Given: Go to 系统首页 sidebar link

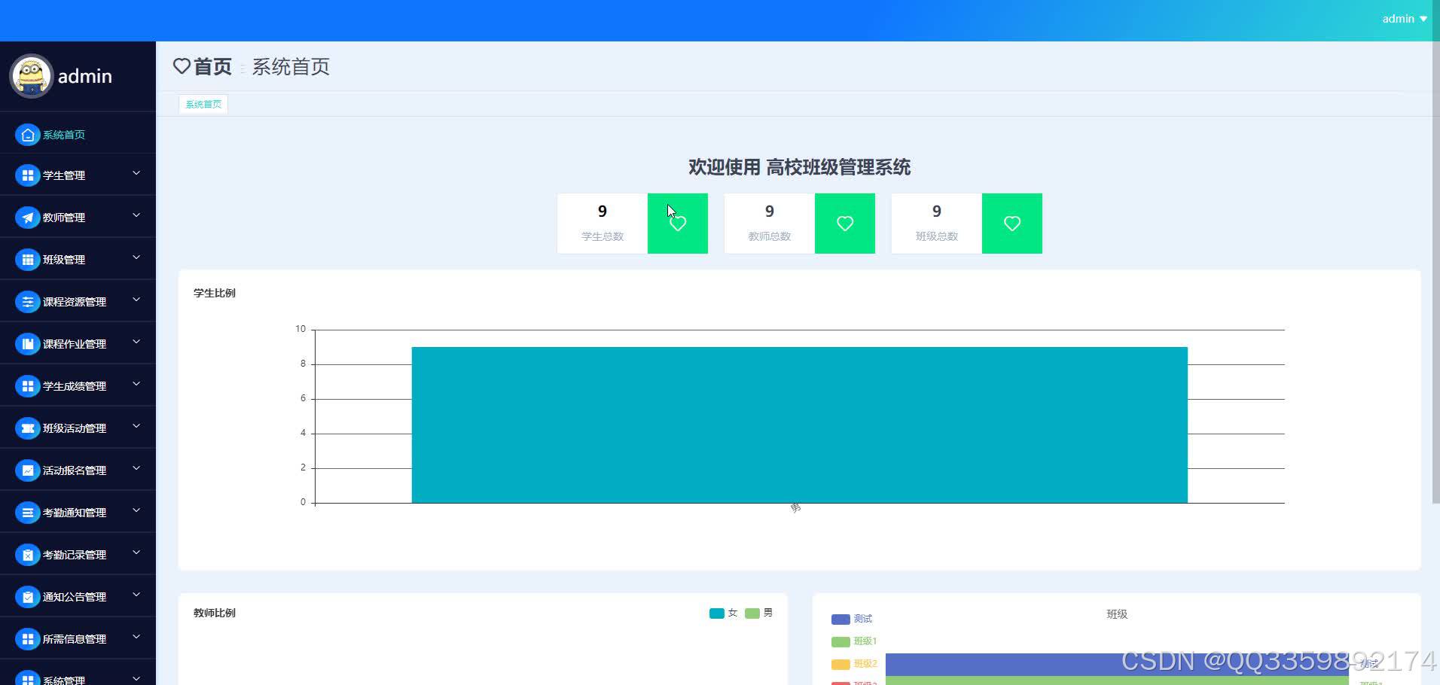Looking at the screenshot, I should [x=64, y=135].
